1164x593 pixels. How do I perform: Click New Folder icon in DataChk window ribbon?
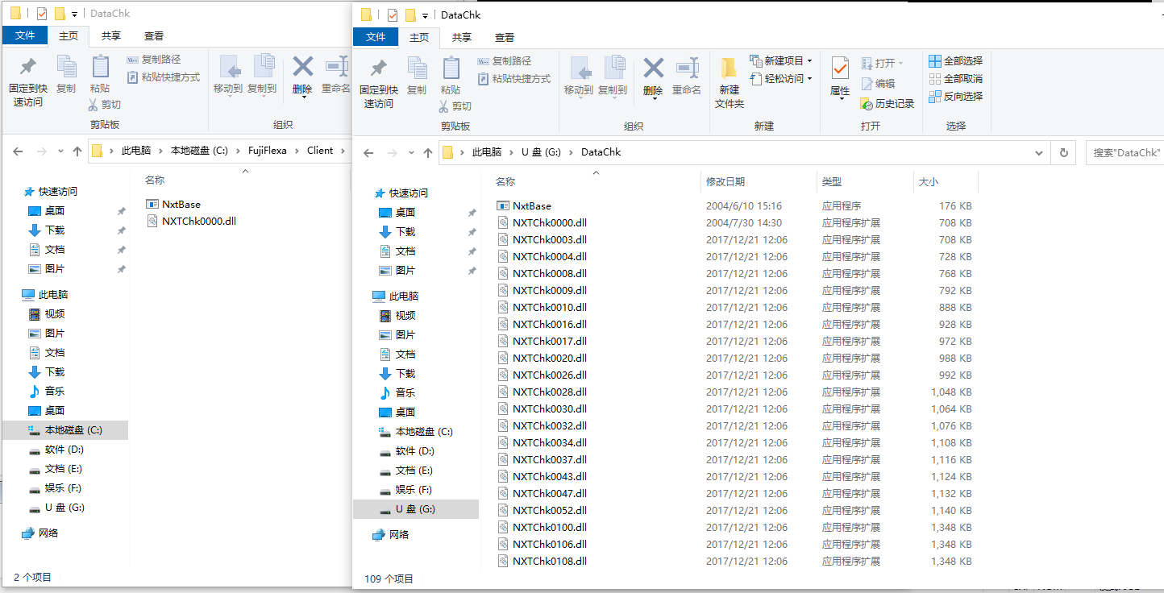pyautogui.click(x=729, y=83)
